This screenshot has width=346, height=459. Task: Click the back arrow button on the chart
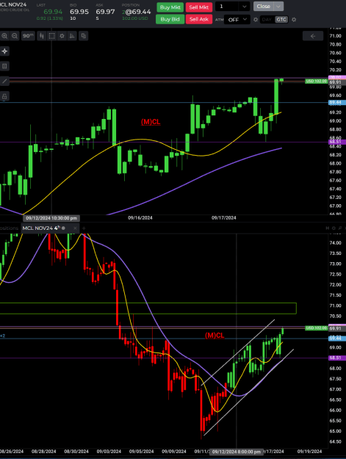click(313, 36)
